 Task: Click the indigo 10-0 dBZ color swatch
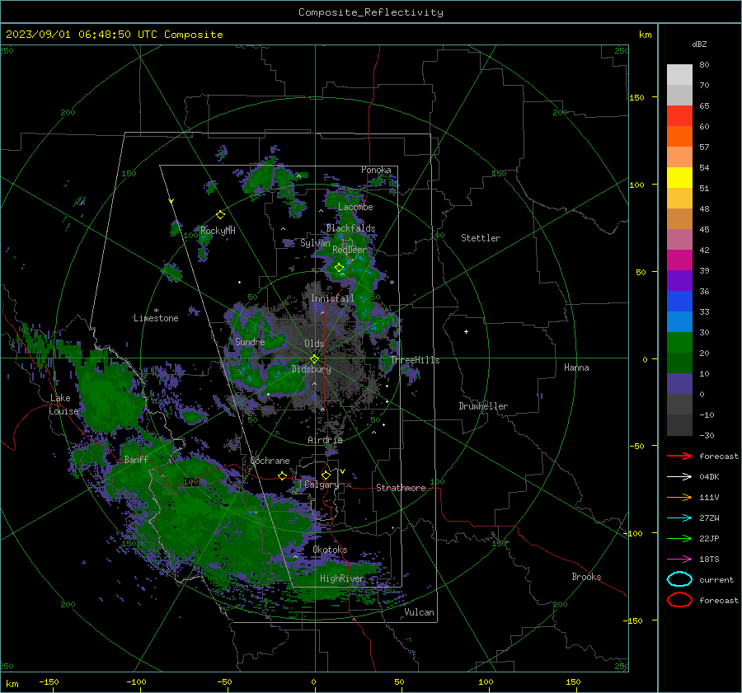679,384
